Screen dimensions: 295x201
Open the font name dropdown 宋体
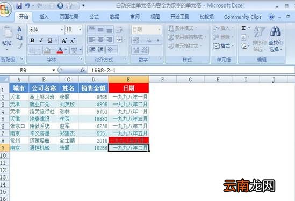[x=62, y=29]
